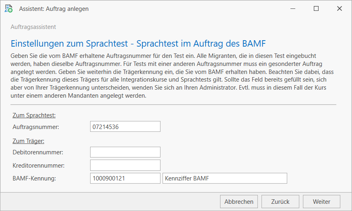The height and width of the screenshot is (211, 352).
Task: Click the Kreditorennummer label
Action: coord(39,165)
